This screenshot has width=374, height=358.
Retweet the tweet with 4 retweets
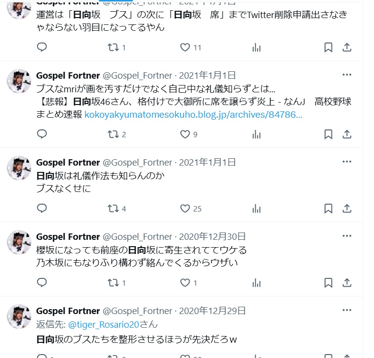point(113,209)
